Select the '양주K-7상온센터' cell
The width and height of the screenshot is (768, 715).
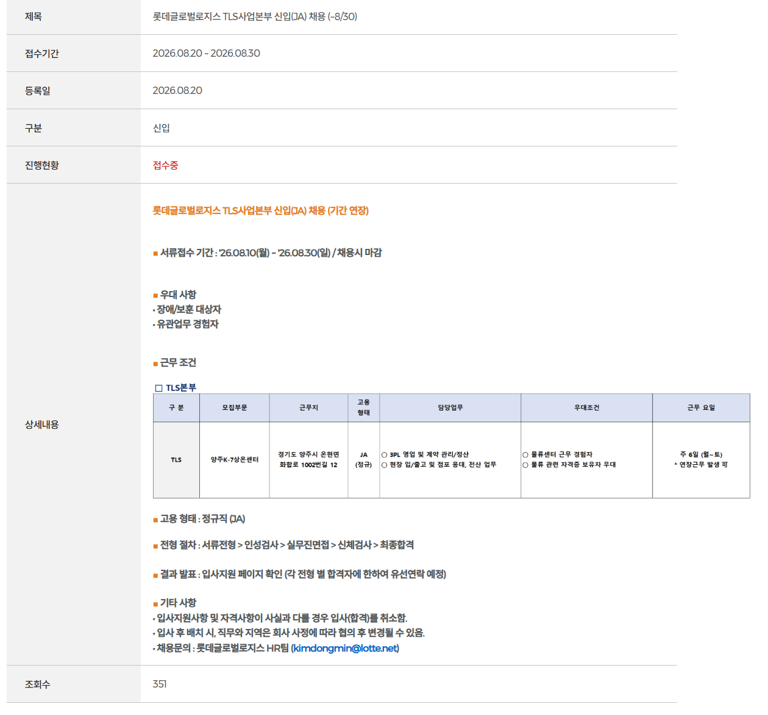(x=235, y=460)
